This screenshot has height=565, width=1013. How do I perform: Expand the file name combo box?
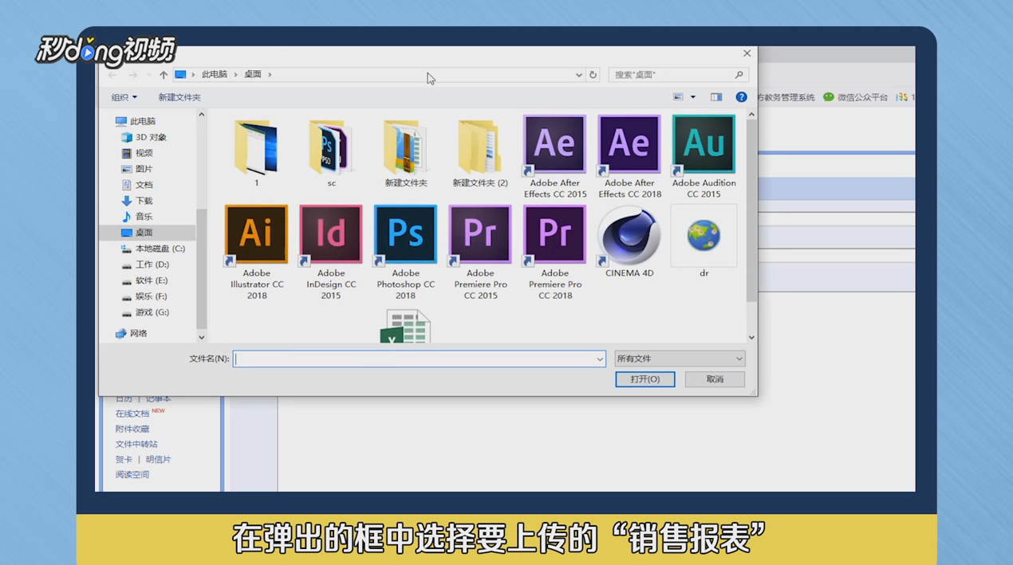click(x=600, y=359)
